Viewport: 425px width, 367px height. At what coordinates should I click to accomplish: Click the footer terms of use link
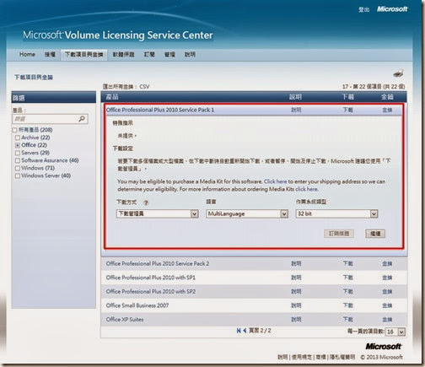pos(302,357)
